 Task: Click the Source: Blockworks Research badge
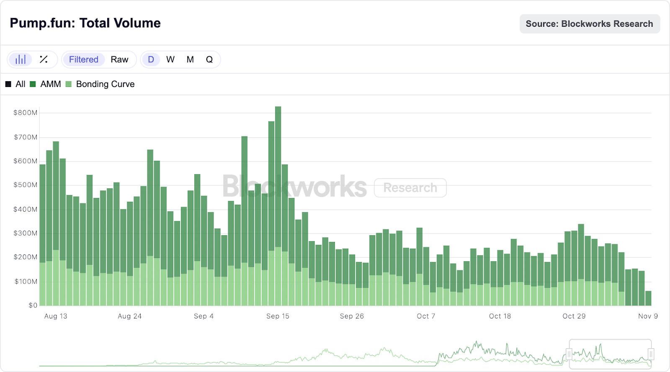point(589,24)
